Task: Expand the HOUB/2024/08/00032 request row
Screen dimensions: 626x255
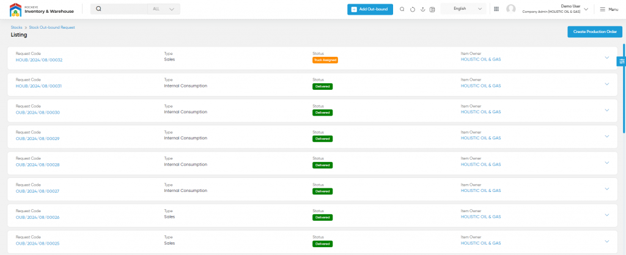Action: pyautogui.click(x=606, y=58)
